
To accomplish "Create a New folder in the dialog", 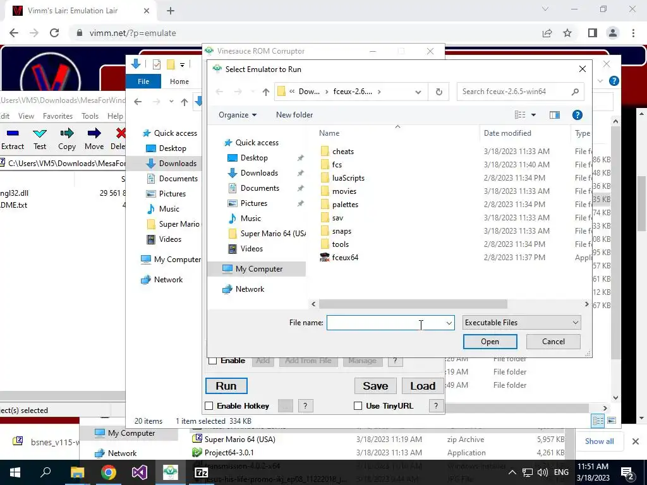I will (x=294, y=115).
